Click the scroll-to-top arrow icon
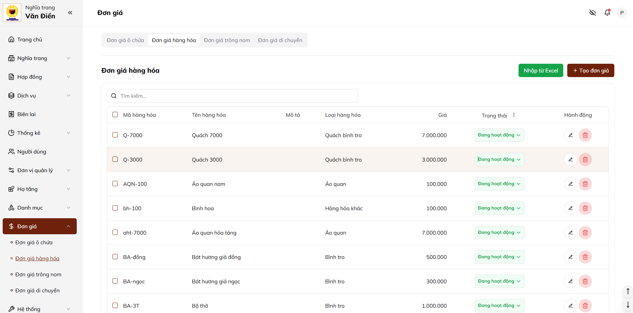The height and width of the screenshot is (313, 633). [628, 291]
